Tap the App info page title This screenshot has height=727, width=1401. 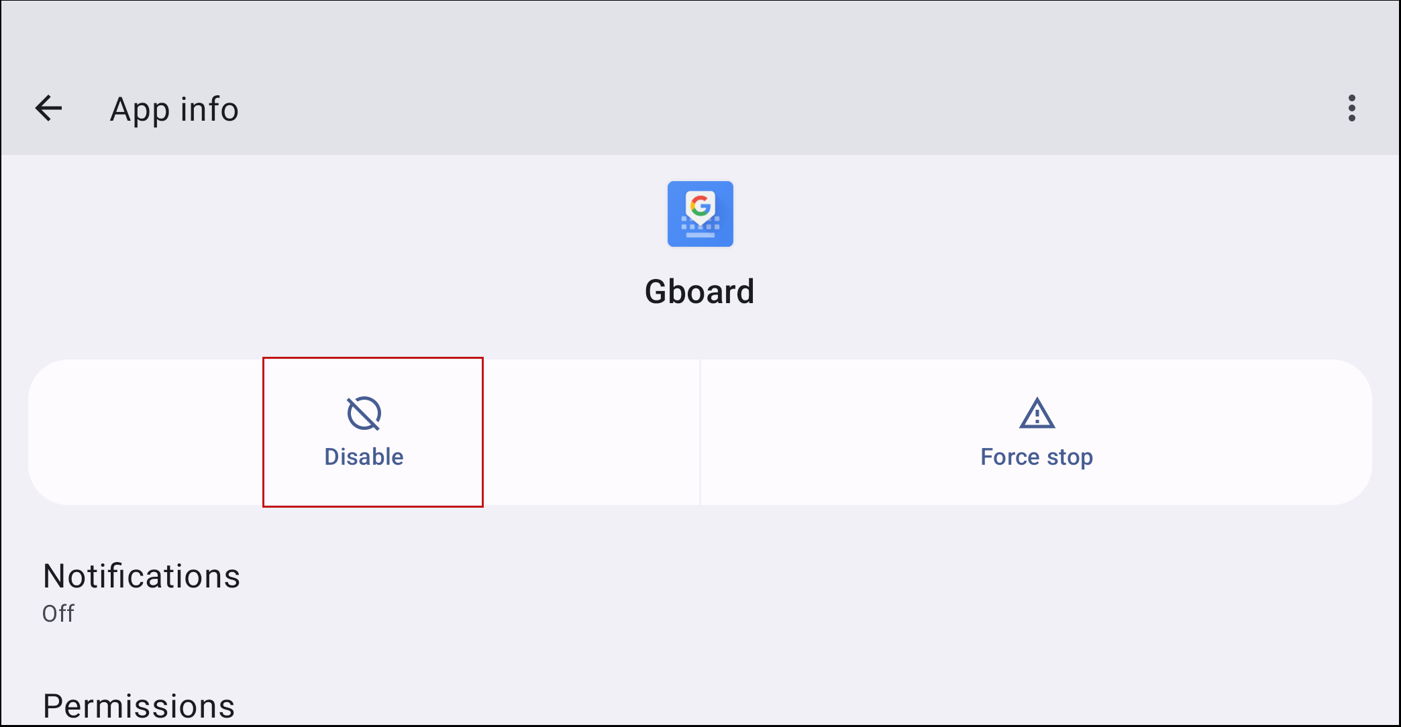click(x=174, y=109)
